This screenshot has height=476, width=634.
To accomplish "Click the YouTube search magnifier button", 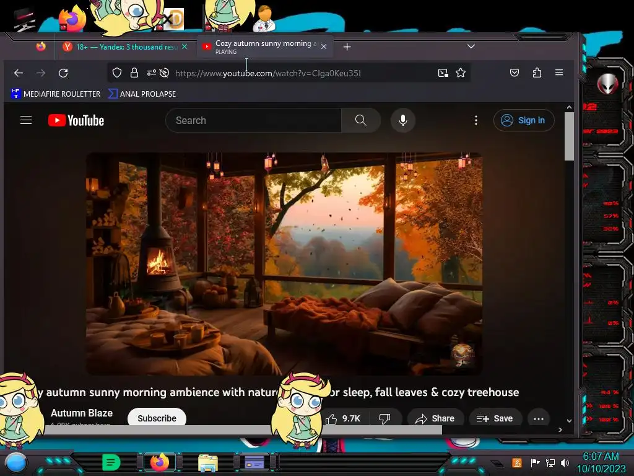I will tap(361, 120).
